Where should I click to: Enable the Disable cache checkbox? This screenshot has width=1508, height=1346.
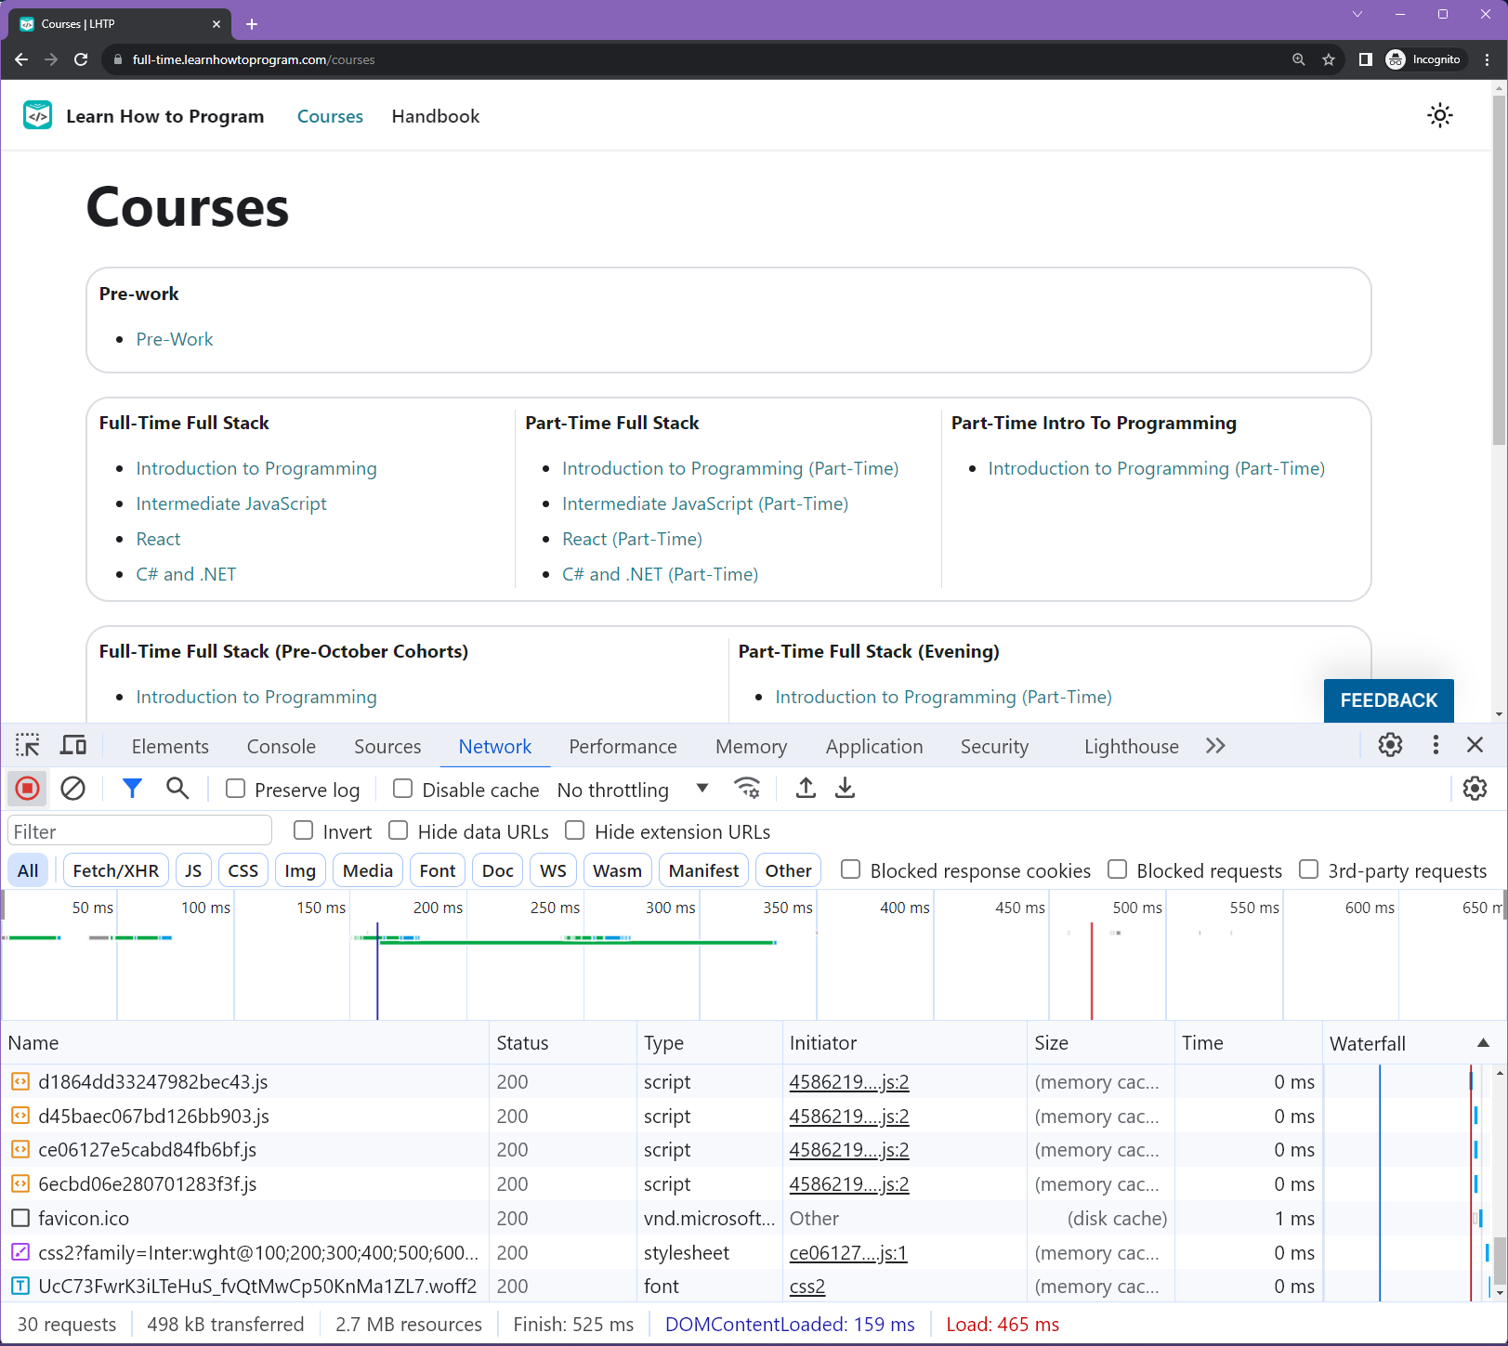(402, 789)
